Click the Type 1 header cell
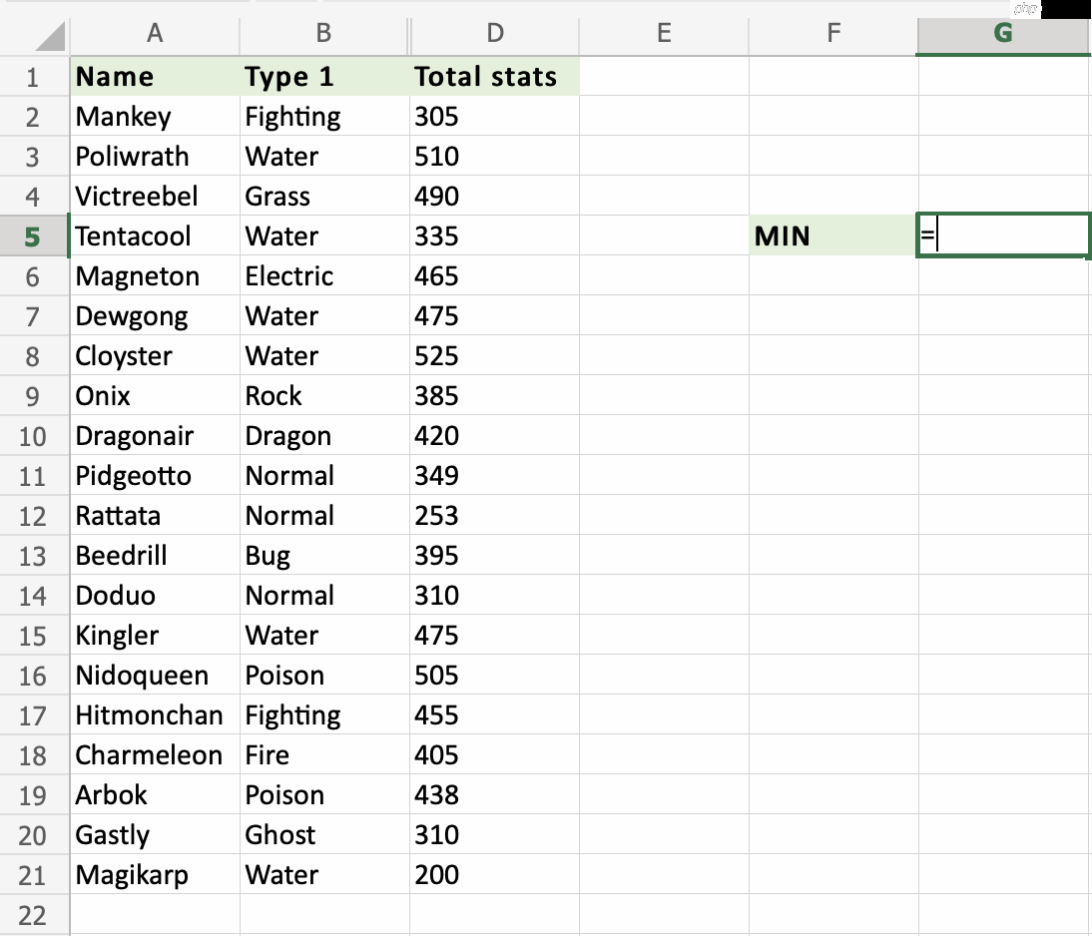This screenshot has height=936, width=1092. pyautogui.click(x=324, y=77)
